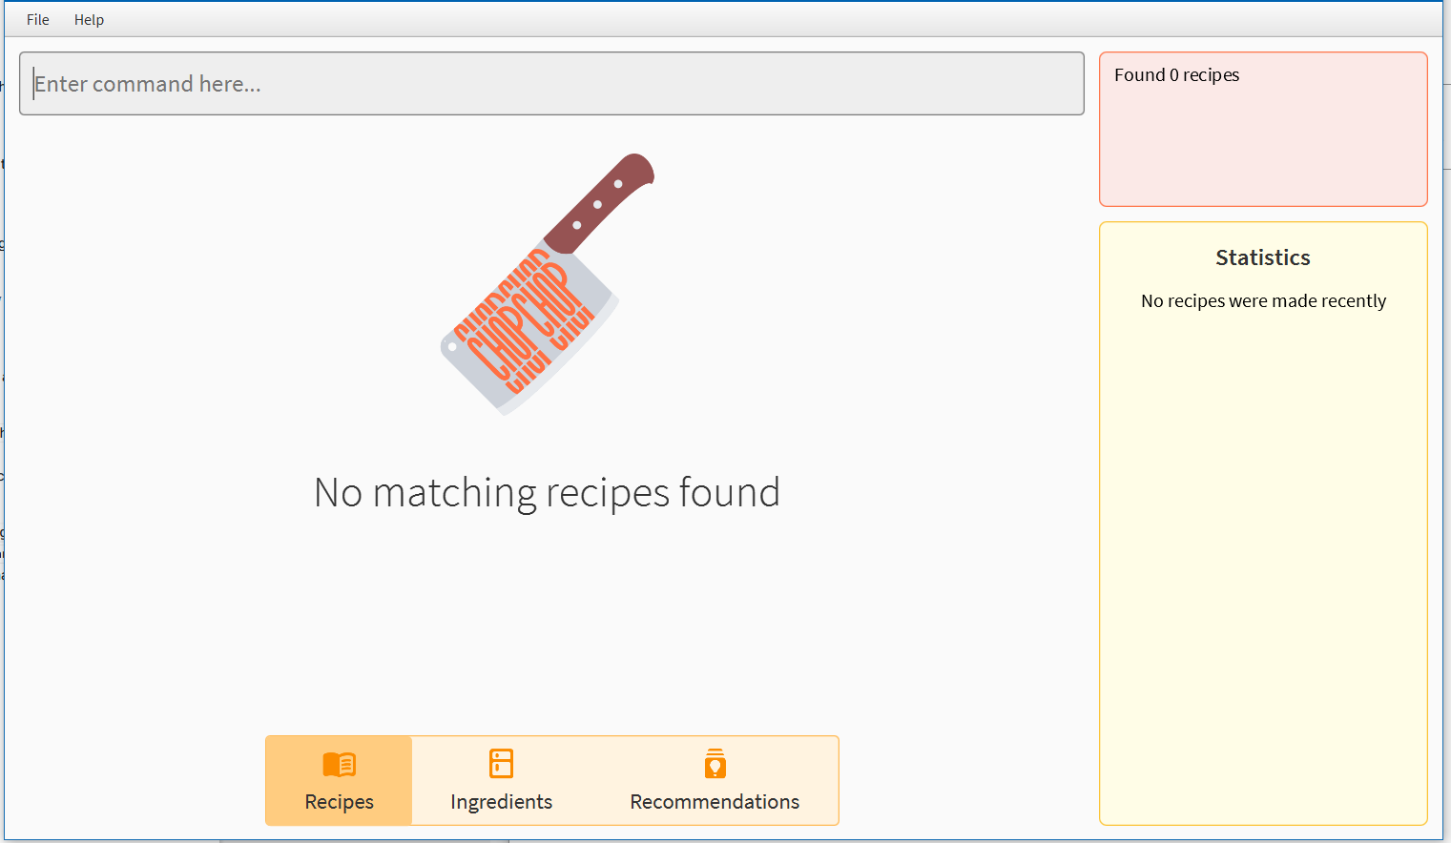The image size is (1451, 843).
Task: Click the ChopChop cleaver logo
Action: click(548, 284)
